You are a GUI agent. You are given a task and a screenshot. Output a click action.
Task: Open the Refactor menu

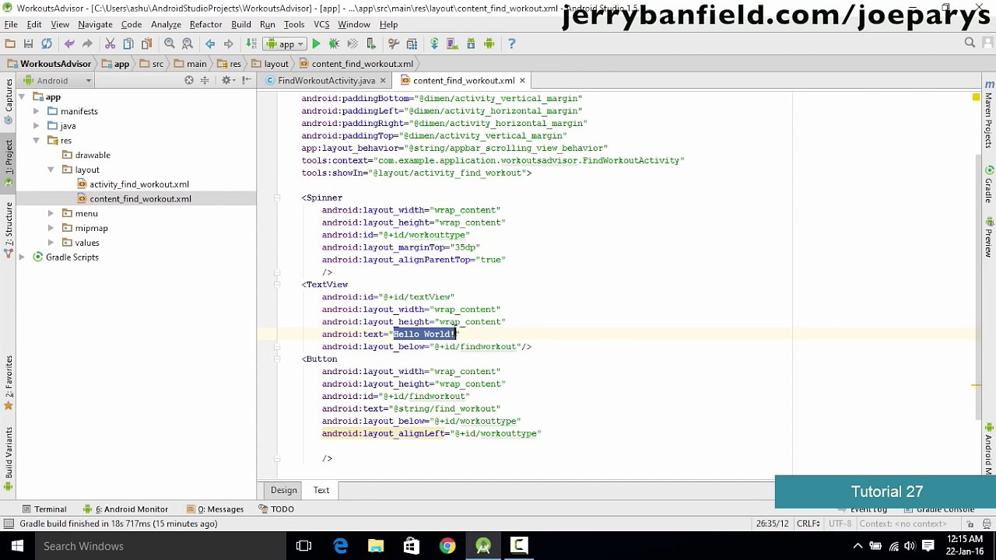[x=205, y=24]
